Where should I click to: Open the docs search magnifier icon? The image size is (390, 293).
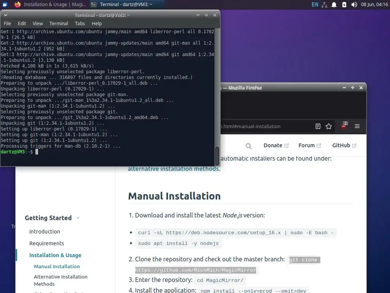[248, 146]
